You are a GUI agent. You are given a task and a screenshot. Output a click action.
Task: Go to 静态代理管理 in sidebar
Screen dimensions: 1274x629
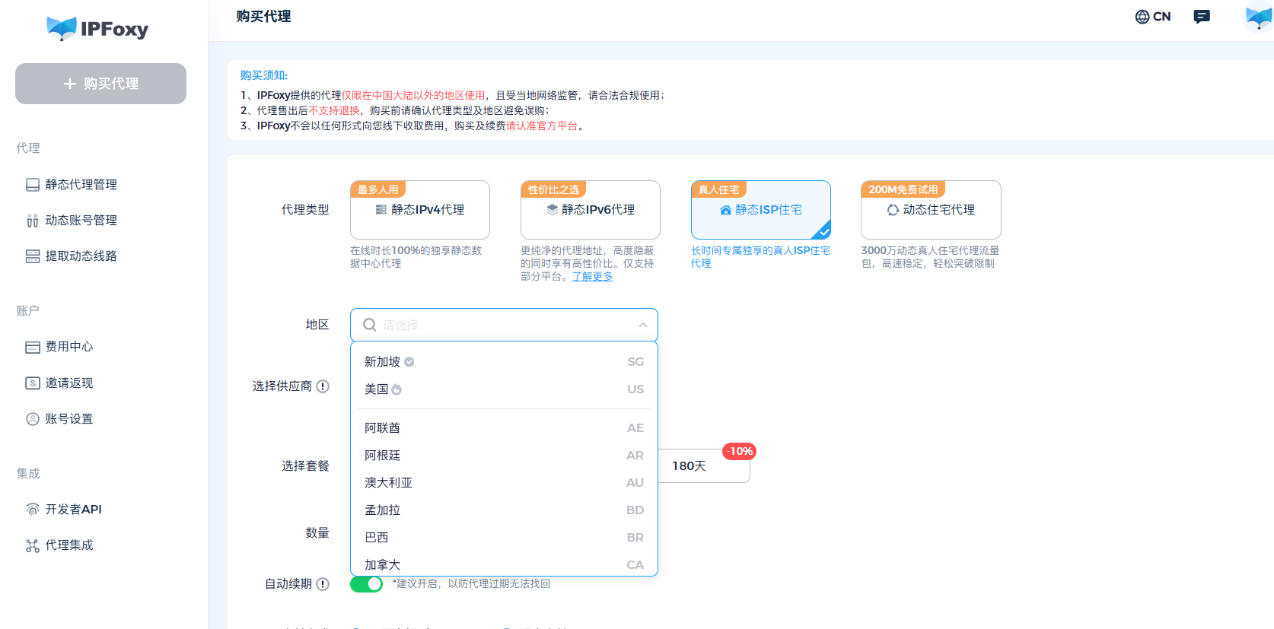point(72,185)
